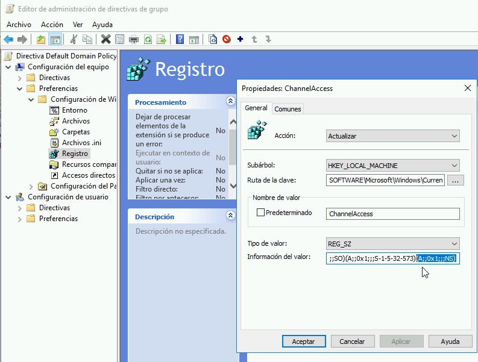This screenshot has width=478, height=362.
Task: Open the Acción dropdown showing Actualizar
Action: [x=392, y=136]
